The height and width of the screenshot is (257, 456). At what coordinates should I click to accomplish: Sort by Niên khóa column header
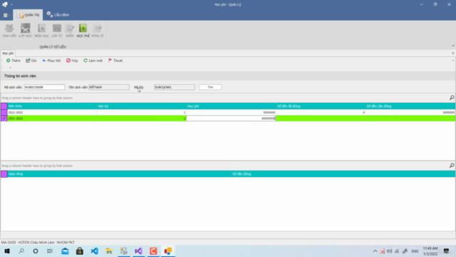tap(52, 106)
